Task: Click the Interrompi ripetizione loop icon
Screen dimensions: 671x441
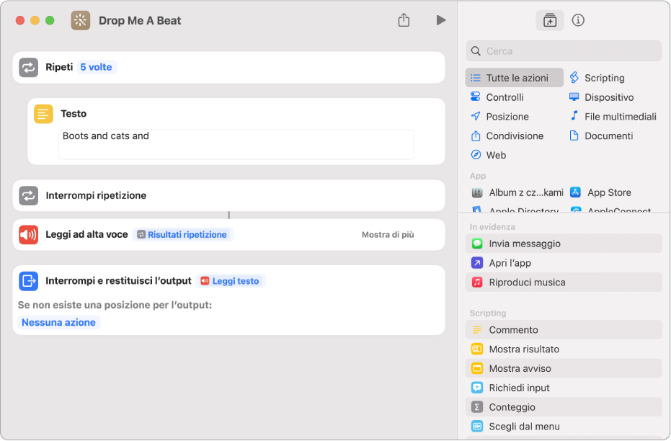Action: coord(28,195)
